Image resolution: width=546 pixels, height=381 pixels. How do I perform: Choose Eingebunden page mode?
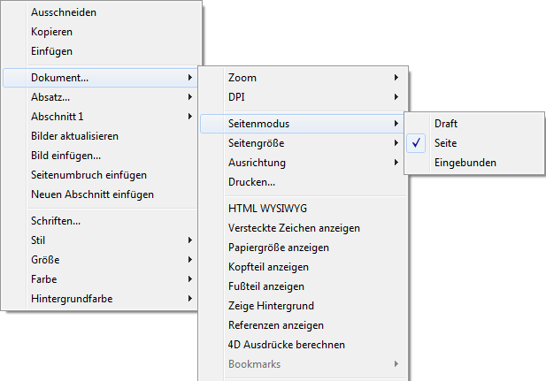465,163
